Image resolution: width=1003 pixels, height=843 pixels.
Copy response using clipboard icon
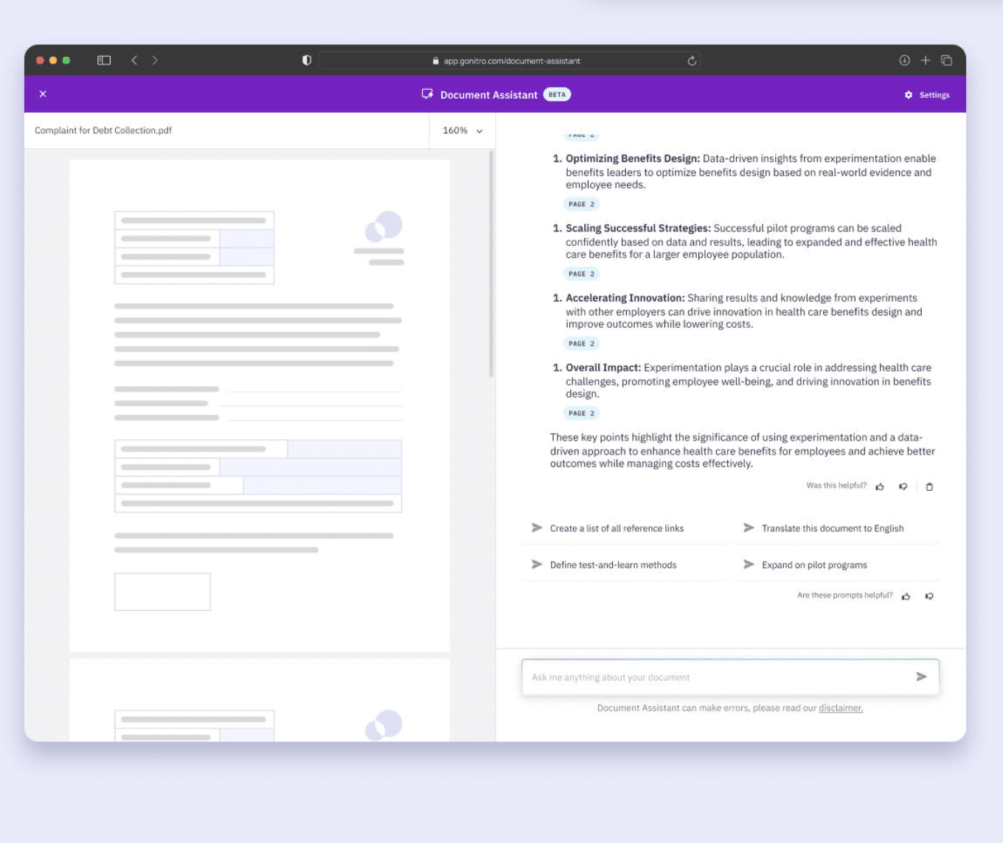[x=929, y=486]
